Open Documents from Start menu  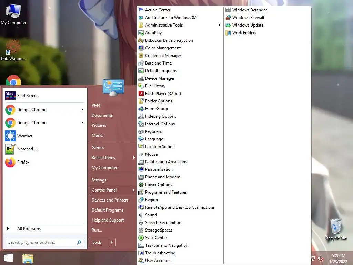102,115
